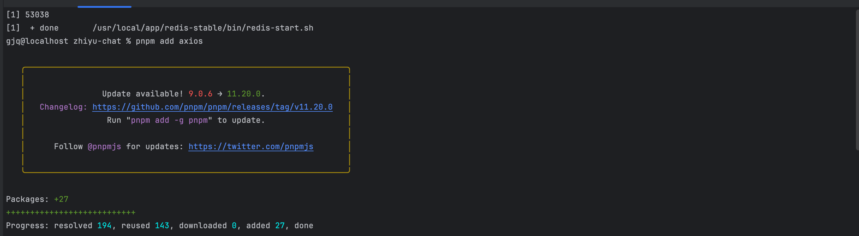
Task: Open the GitHub pnpm v11.20.0 changelog link
Action: [212, 107]
